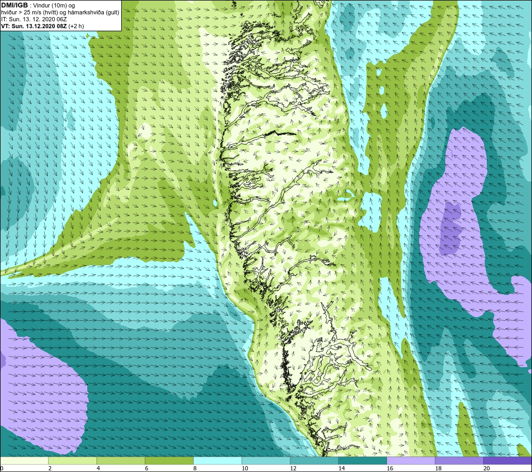Click the legend tick label '4'
532x472 pixels.
[x=98, y=468]
